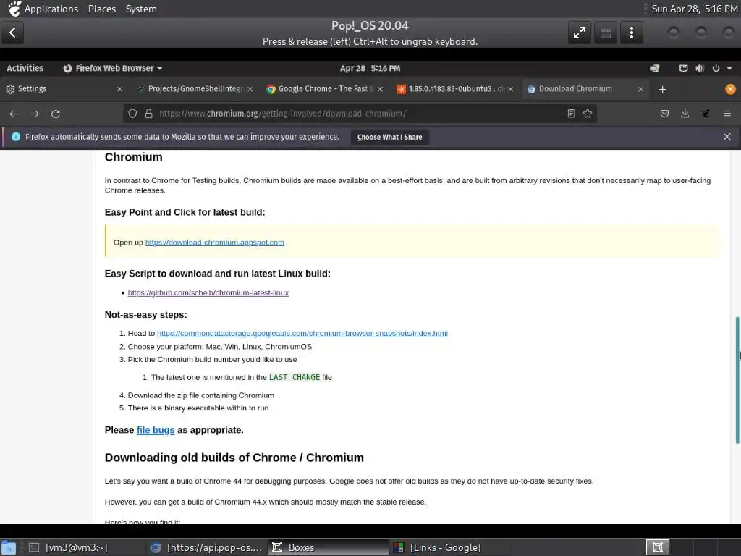Close the Google Chrome tab
The height and width of the screenshot is (556, 741).
(x=380, y=89)
